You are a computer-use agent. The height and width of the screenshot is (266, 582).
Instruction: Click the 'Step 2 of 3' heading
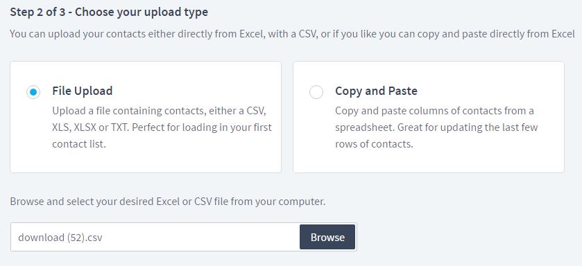(x=109, y=12)
